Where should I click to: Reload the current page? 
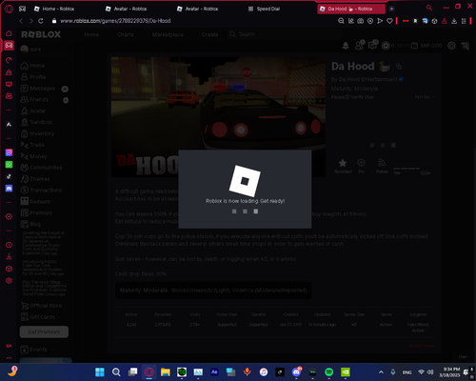(x=41, y=21)
